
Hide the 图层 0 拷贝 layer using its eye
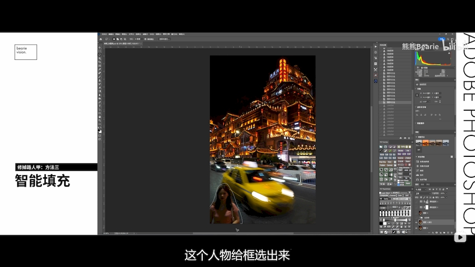[416, 222]
